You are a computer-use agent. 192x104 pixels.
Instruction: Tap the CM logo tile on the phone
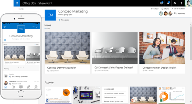click(21, 29)
